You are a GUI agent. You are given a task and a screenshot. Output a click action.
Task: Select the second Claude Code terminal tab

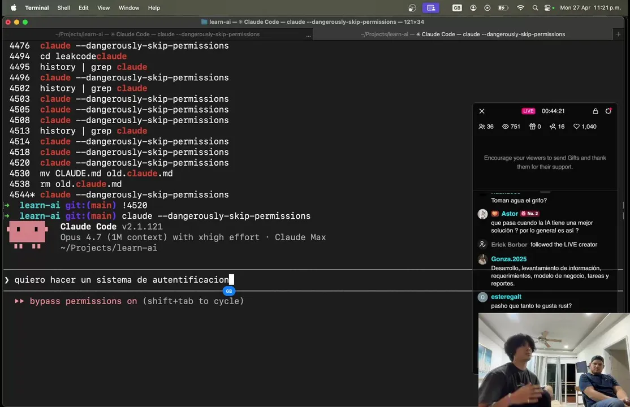point(463,34)
